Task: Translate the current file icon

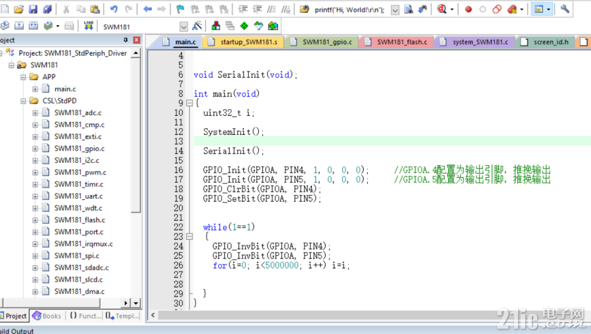Action: 4,26
